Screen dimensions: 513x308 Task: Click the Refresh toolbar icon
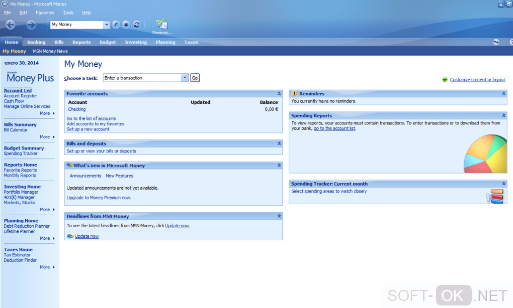click(x=136, y=25)
